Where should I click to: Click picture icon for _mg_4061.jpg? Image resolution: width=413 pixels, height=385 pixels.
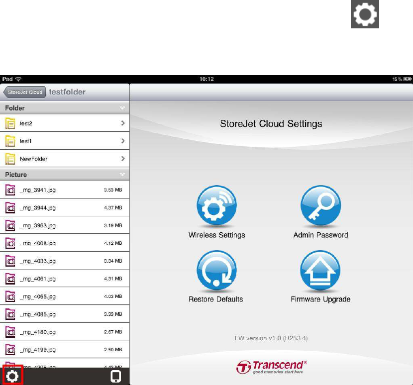(x=10, y=279)
